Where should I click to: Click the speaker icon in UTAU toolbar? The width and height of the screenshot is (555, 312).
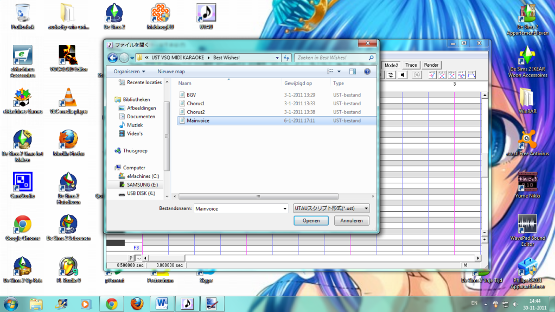[403, 75]
